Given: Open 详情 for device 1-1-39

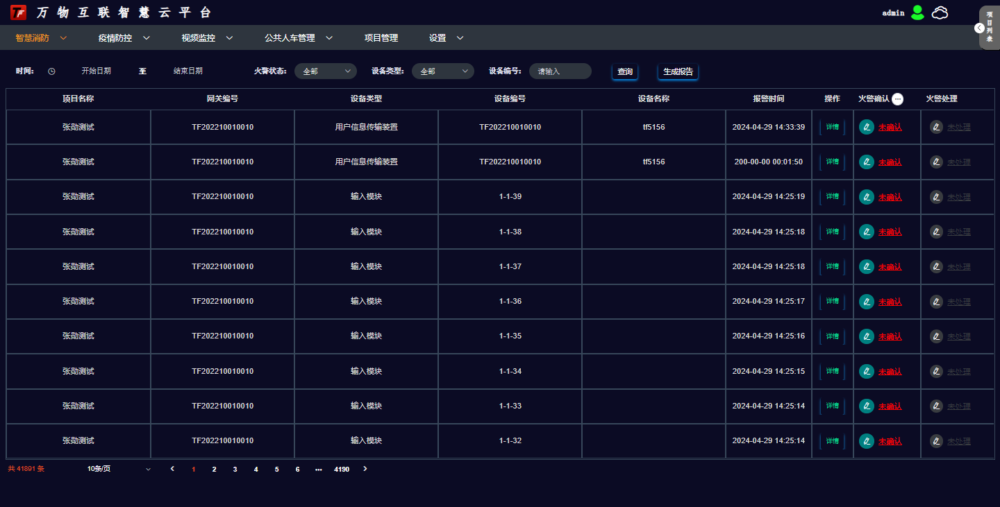Looking at the screenshot, I should coord(832,197).
